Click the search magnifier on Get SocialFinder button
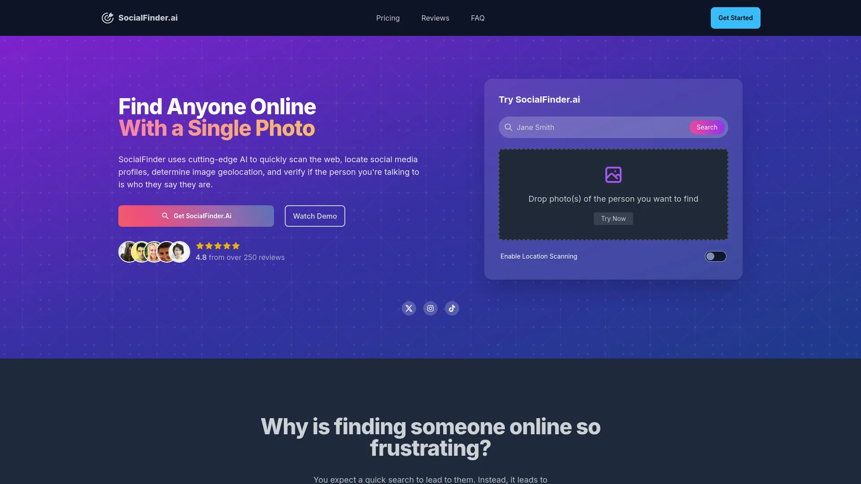This screenshot has height=484, width=861. pos(165,216)
